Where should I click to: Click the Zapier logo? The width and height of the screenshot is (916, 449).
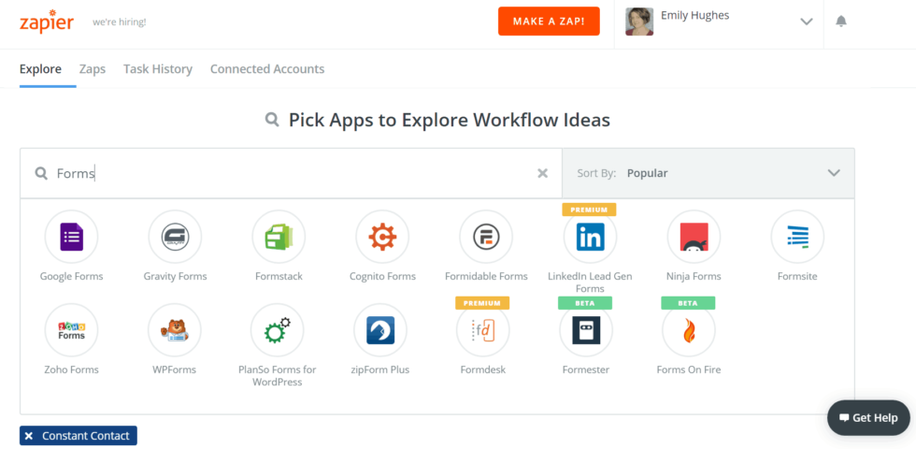47,22
